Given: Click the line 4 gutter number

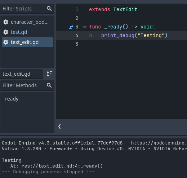Looking at the screenshot, I should (x=77, y=36).
